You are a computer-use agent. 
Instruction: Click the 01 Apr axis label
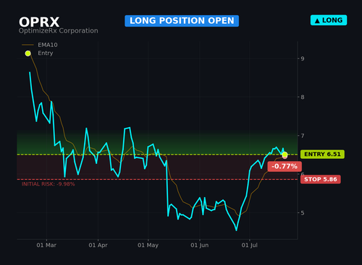click(x=98, y=246)
